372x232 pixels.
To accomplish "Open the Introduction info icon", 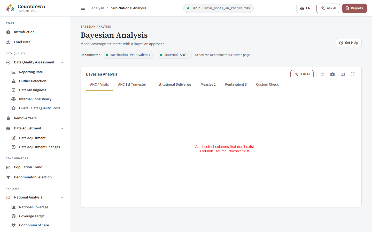I will pos(8,32).
